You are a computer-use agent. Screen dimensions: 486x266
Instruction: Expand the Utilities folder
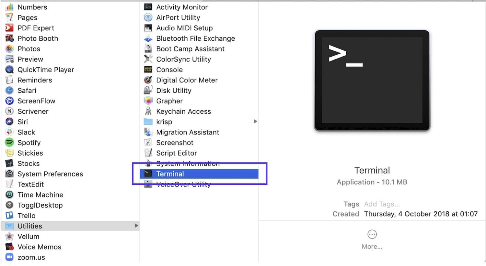click(x=136, y=226)
